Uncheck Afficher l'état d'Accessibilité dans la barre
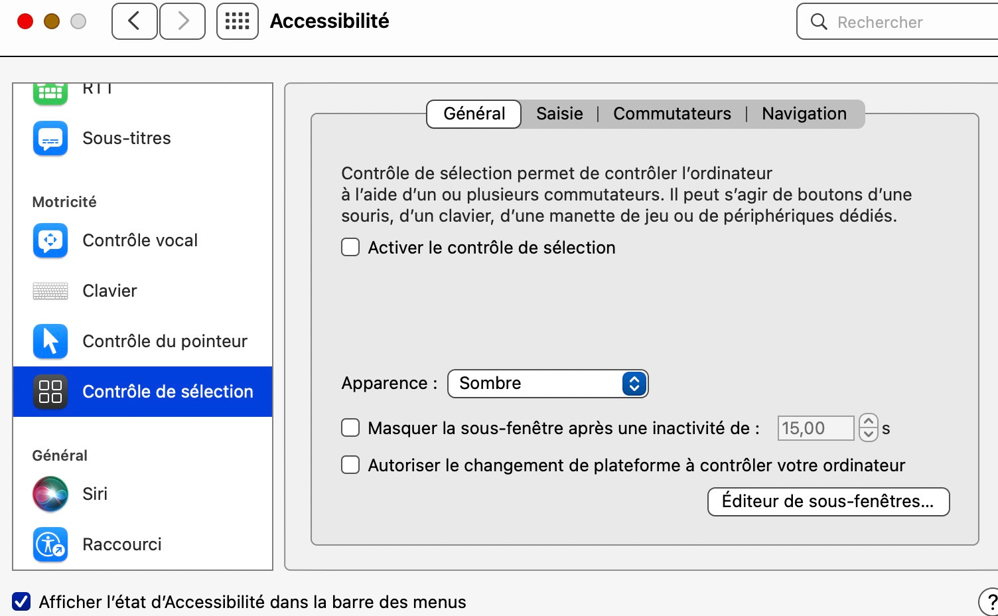 21,601
